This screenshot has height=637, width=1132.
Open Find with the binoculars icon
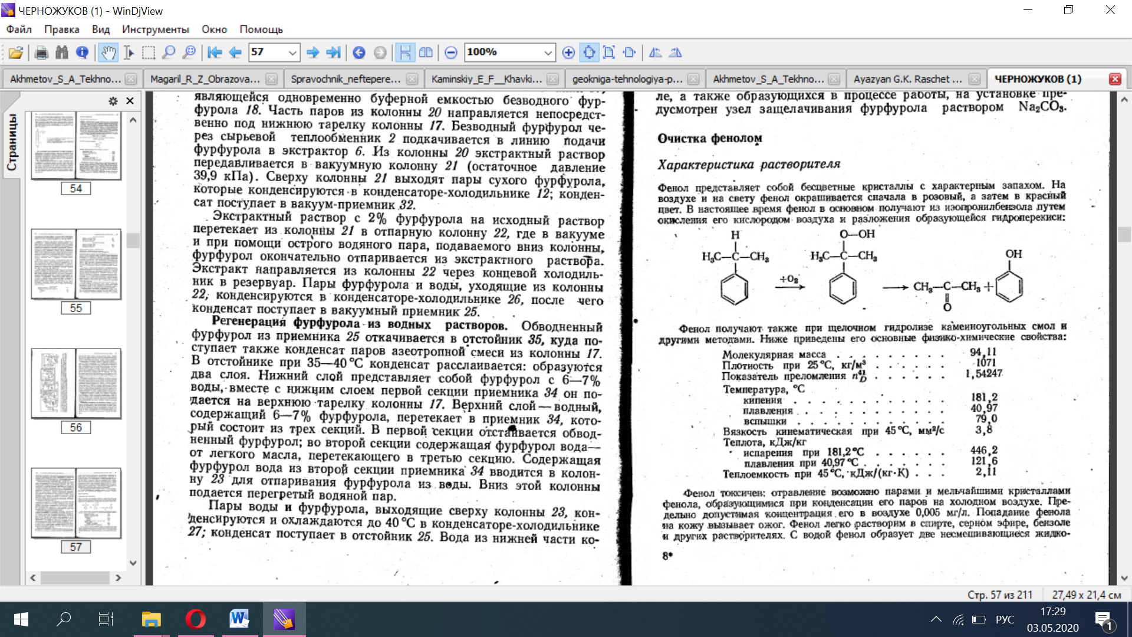pyautogui.click(x=62, y=53)
